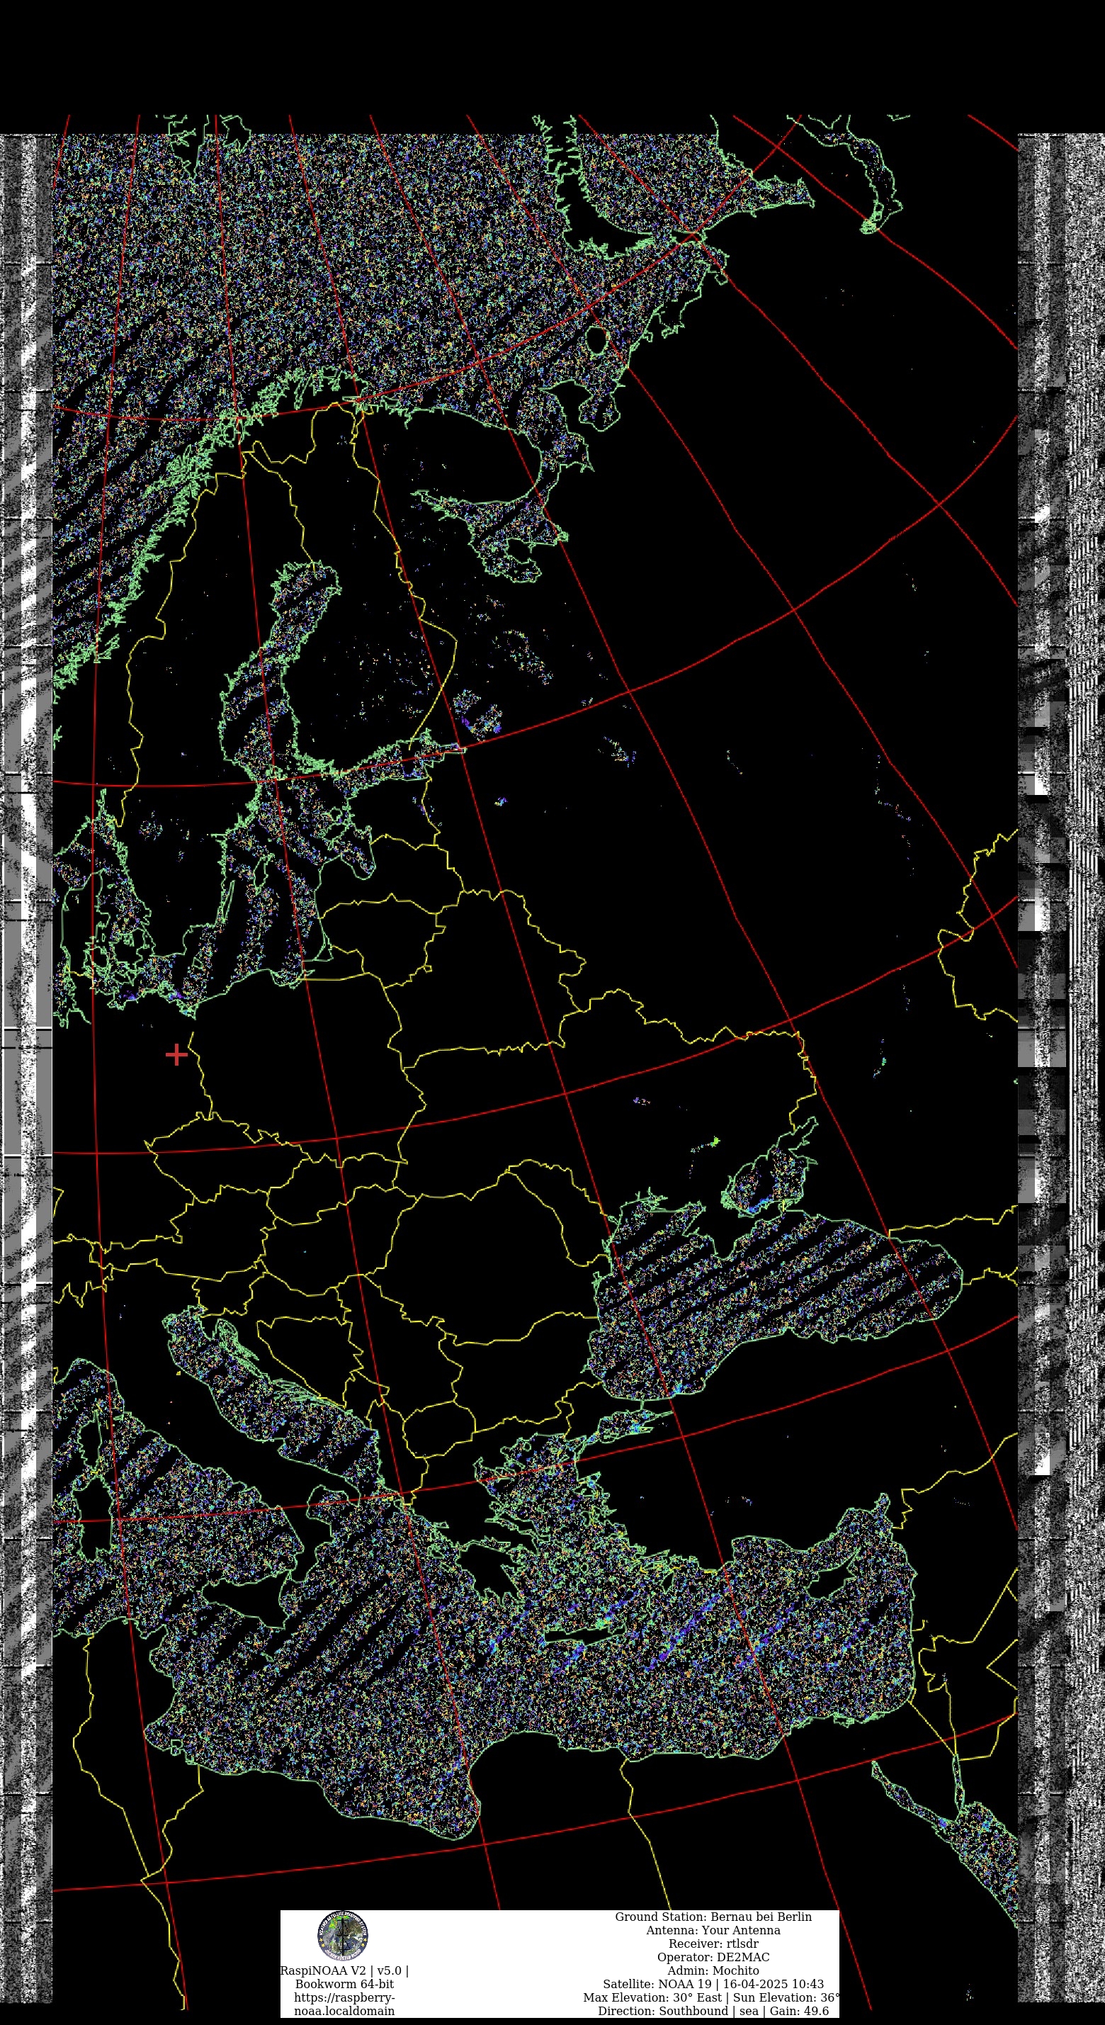Screen dimensions: 1105x2025
Task: Click the red cross ground station marker
Action: (x=177, y=1054)
